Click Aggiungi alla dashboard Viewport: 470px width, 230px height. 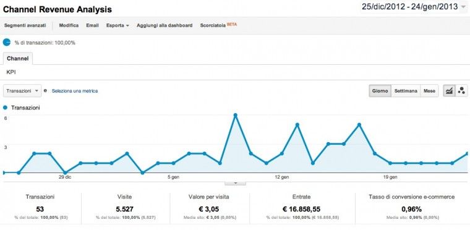pyautogui.click(x=164, y=25)
